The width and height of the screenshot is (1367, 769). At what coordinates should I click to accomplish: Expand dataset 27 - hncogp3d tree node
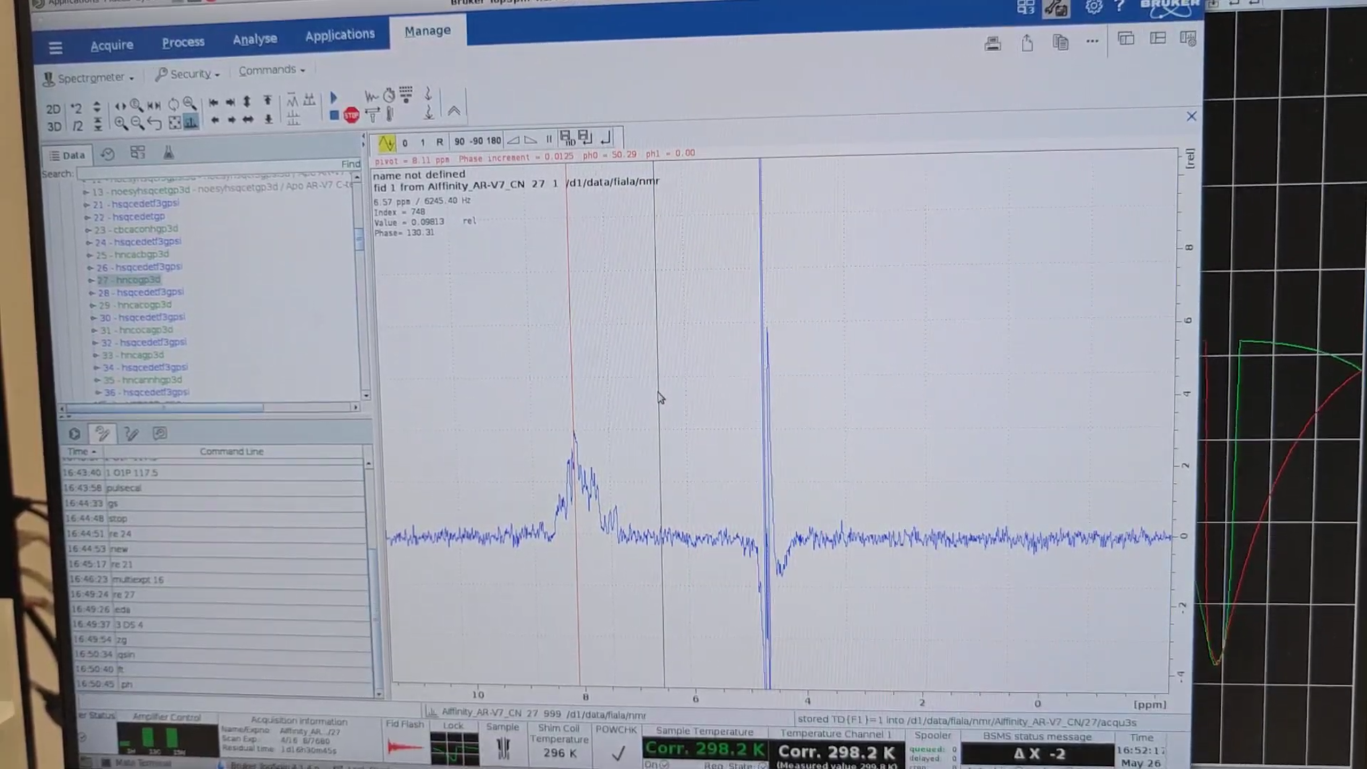pyautogui.click(x=91, y=280)
